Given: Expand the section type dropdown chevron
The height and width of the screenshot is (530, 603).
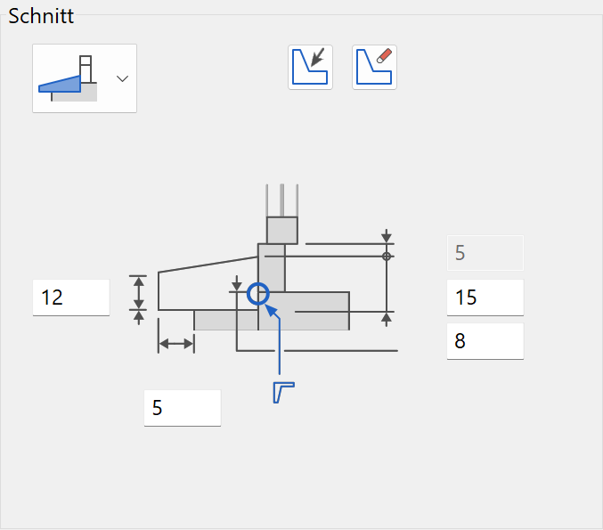Looking at the screenshot, I should click(x=122, y=79).
